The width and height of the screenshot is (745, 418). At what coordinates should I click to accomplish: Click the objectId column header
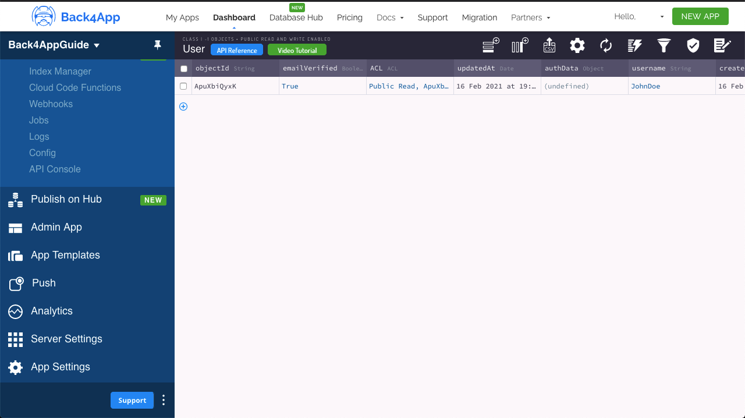coord(236,68)
